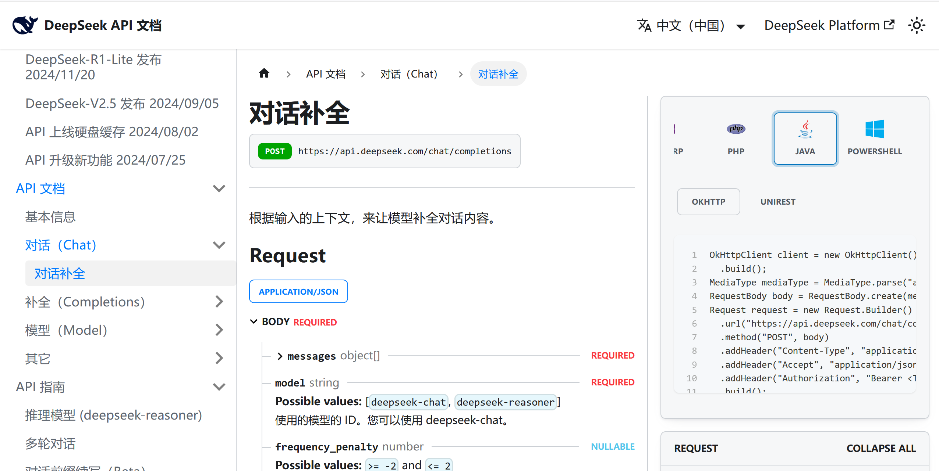The height and width of the screenshot is (471, 939).
Task: Click the home breadcrumb icon
Action: click(264, 73)
